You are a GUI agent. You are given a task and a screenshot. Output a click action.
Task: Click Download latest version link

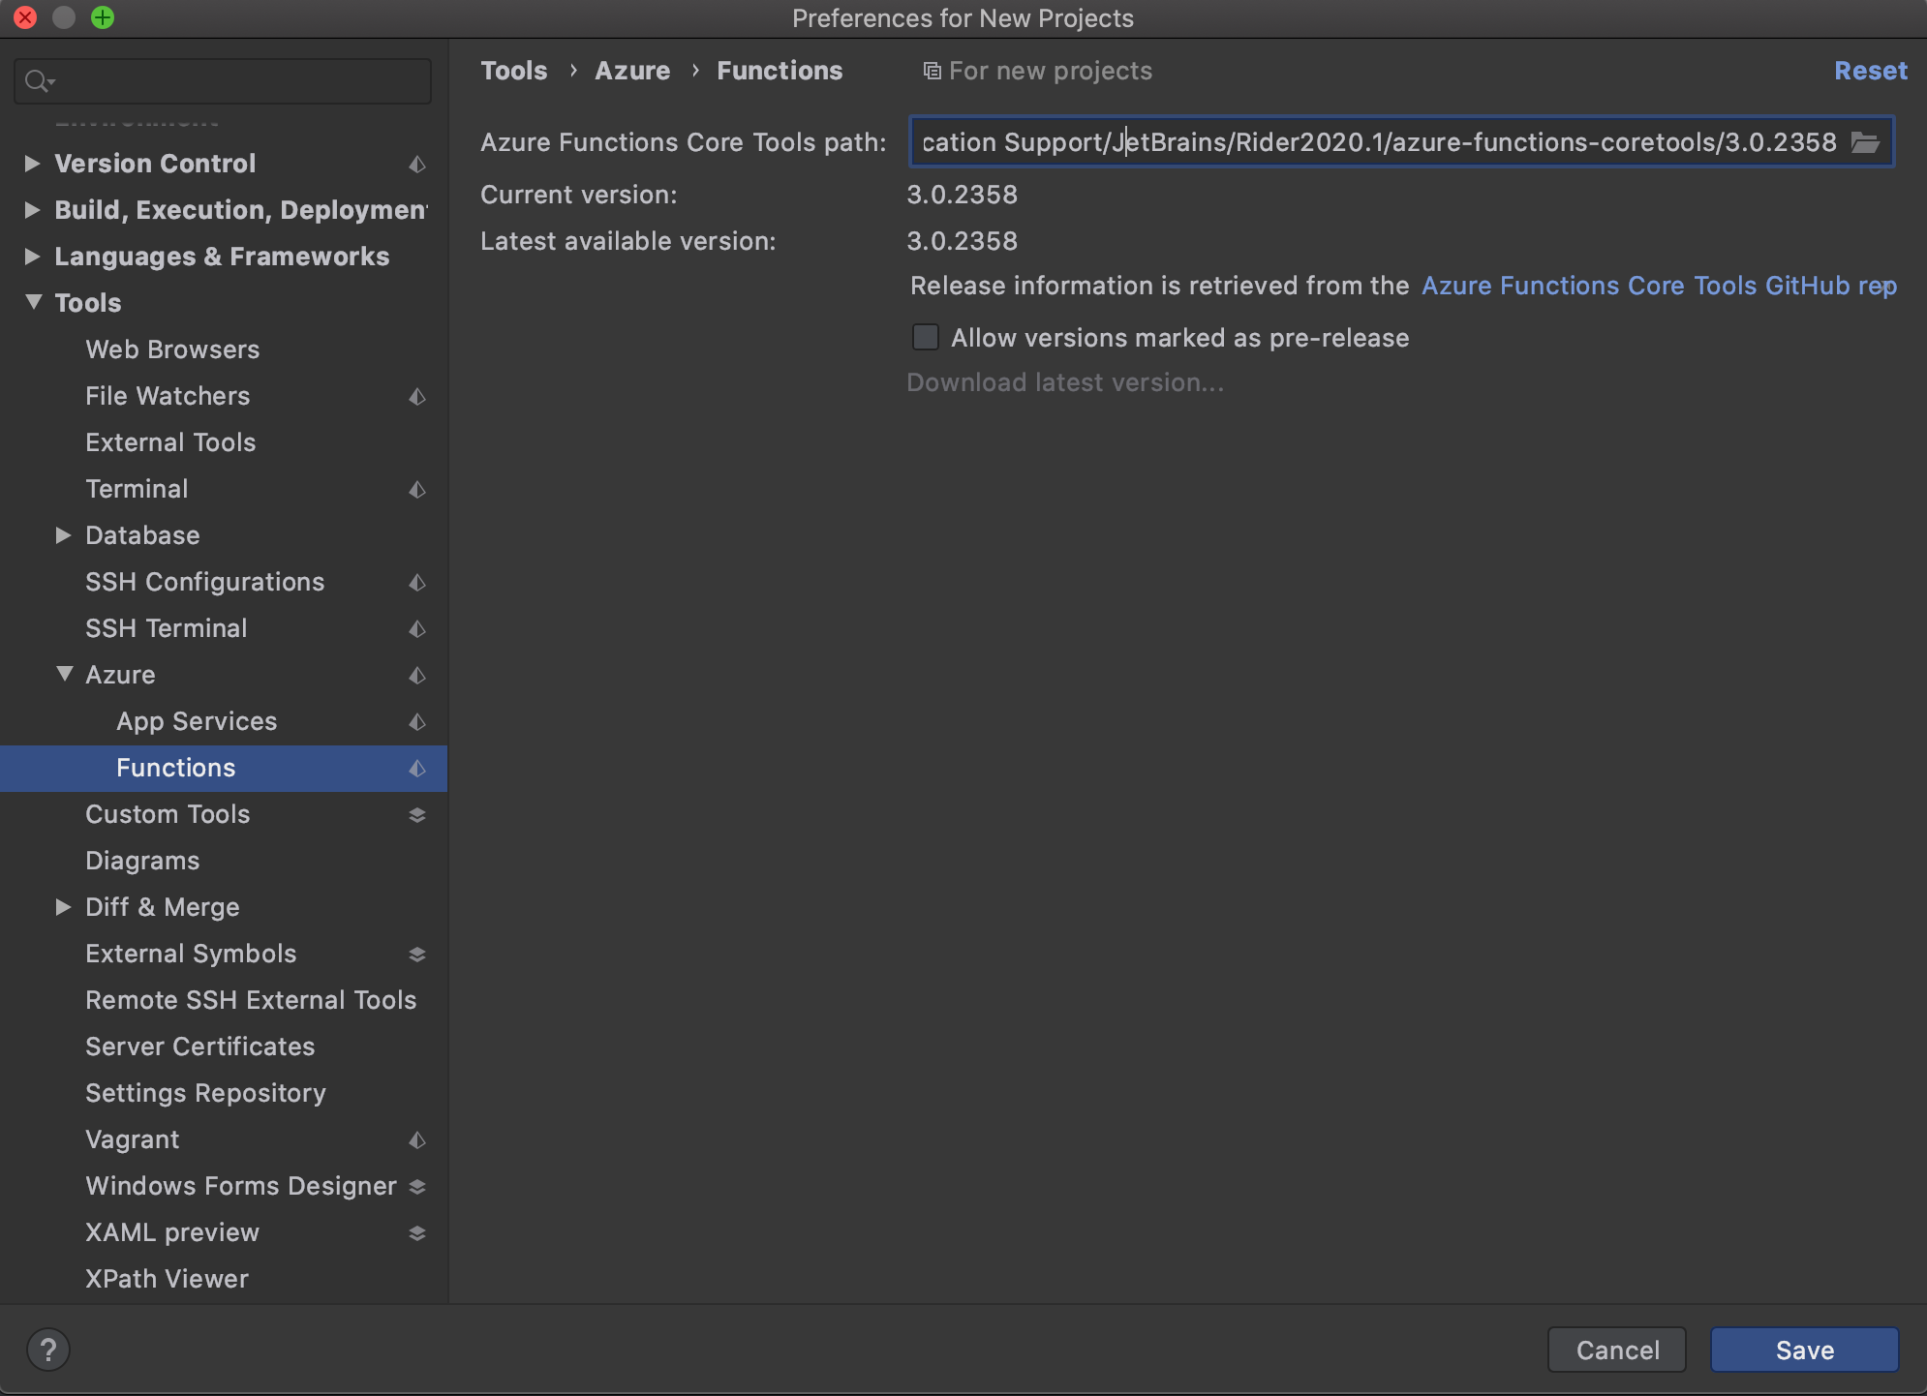point(1065,382)
